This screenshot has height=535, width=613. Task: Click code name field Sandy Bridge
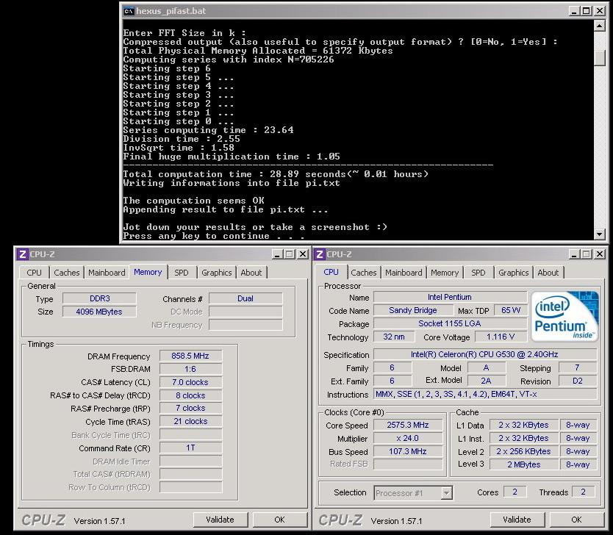coord(413,310)
